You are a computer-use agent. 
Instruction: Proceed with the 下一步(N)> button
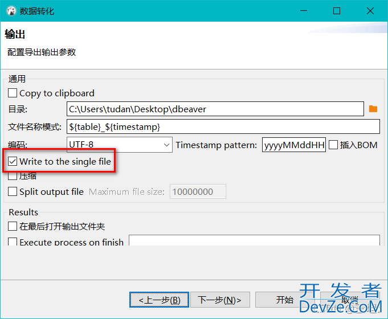point(220,300)
